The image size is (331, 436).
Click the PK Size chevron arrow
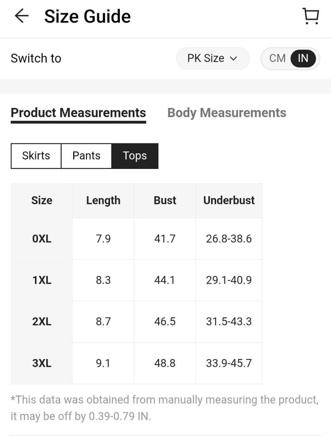[233, 59]
